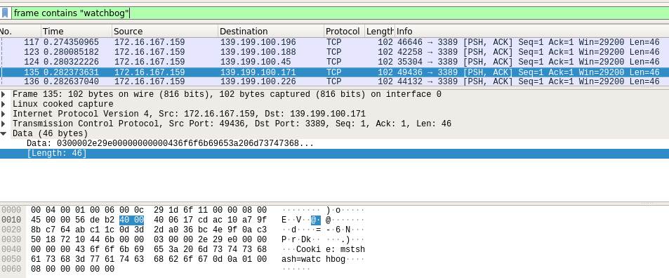The height and width of the screenshot is (278, 669).
Task: Select the [Length: 46] field row
Action: 334,154
